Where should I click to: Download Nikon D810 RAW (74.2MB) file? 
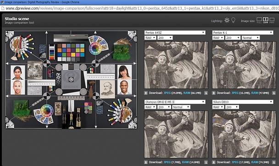(x=254, y=162)
